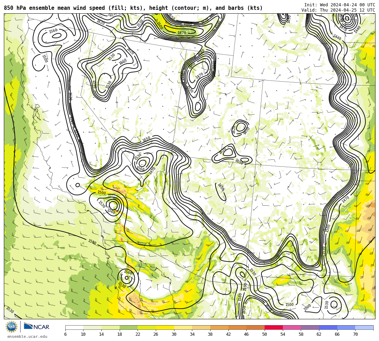Click the colorbar label '58'
The width and height of the screenshot is (379, 341).
pos(301,334)
